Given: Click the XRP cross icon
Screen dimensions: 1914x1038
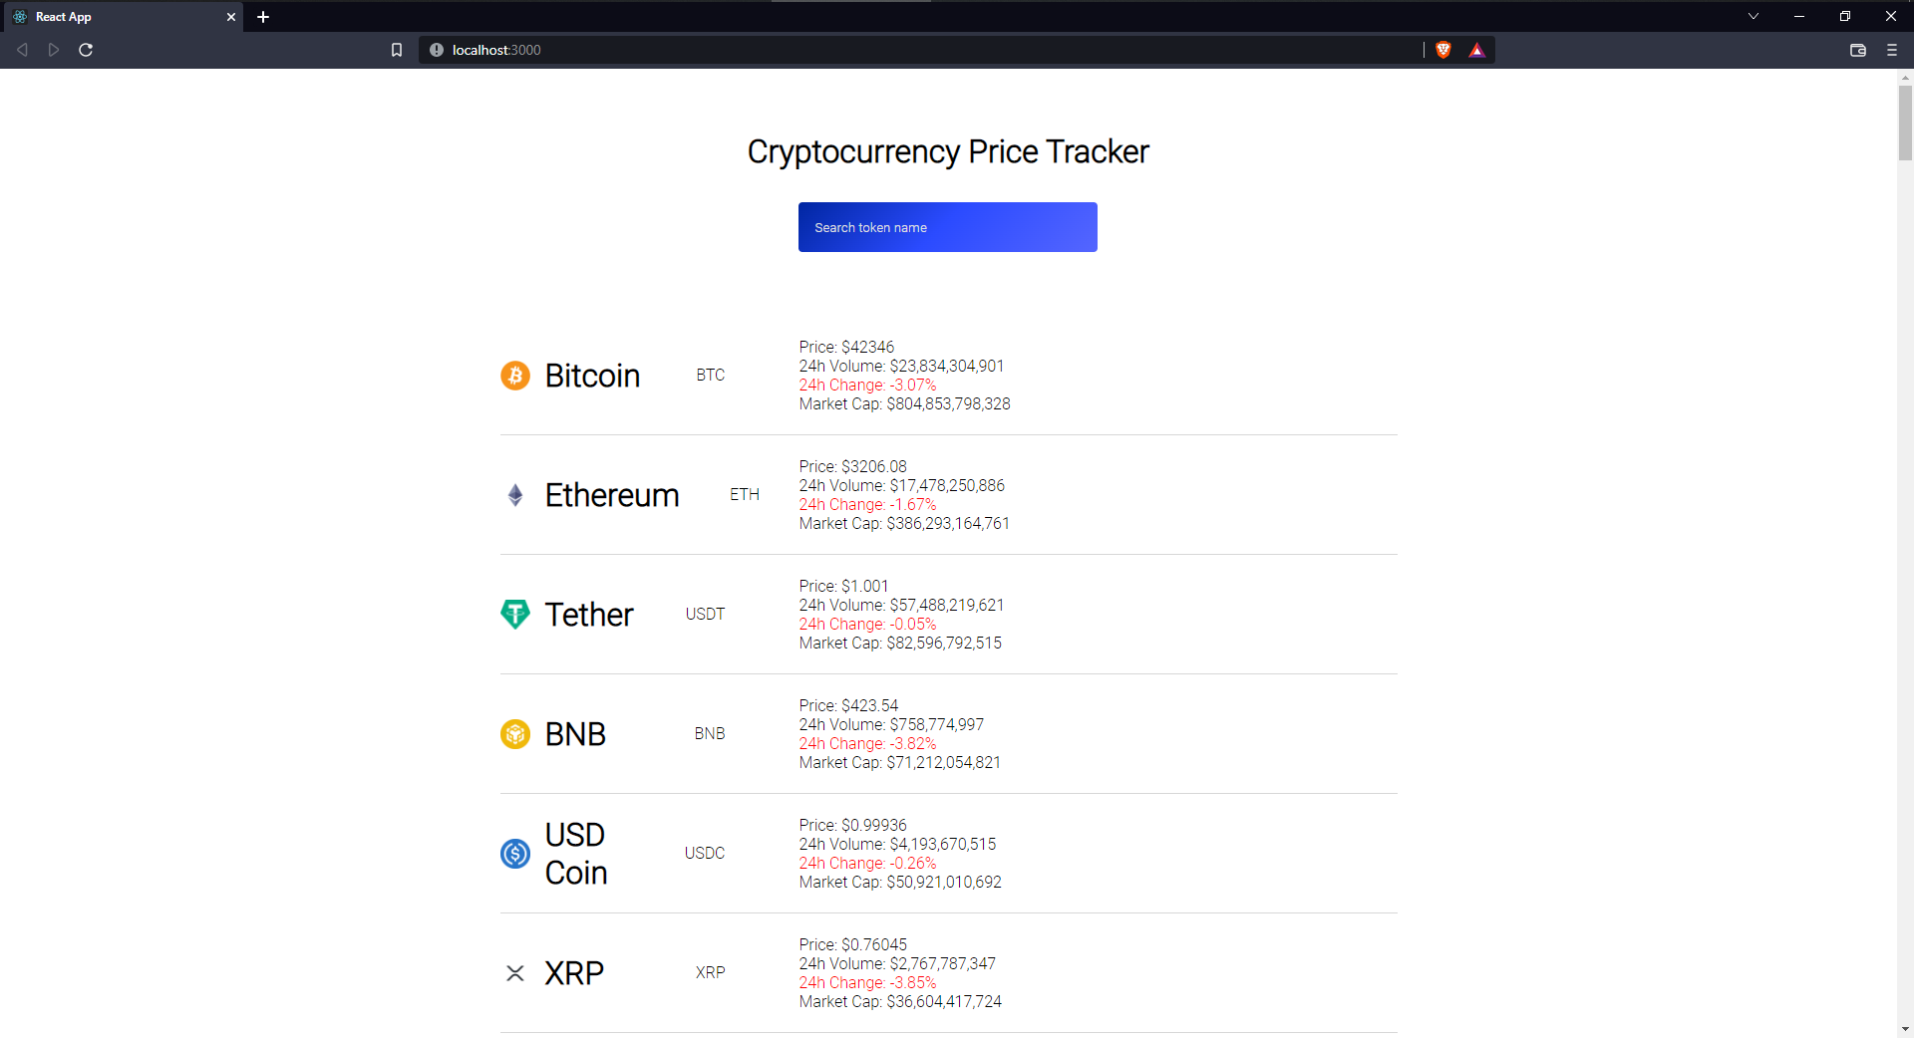Looking at the screenshot, I should 514,973.
